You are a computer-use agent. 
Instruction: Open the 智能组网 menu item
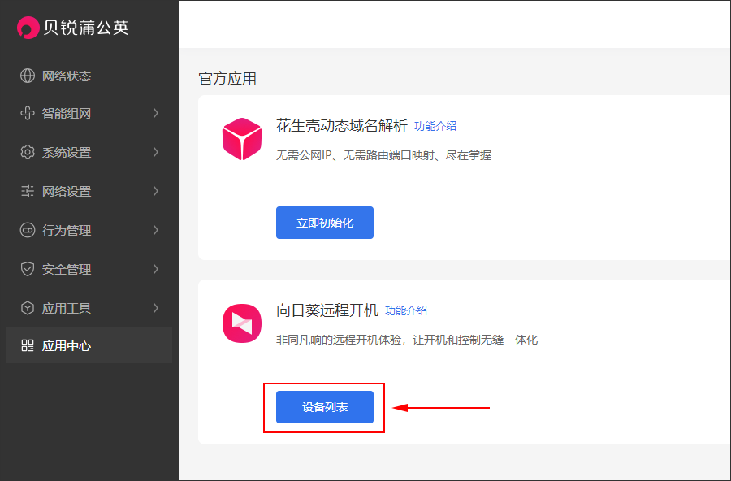tap(89, 113)
